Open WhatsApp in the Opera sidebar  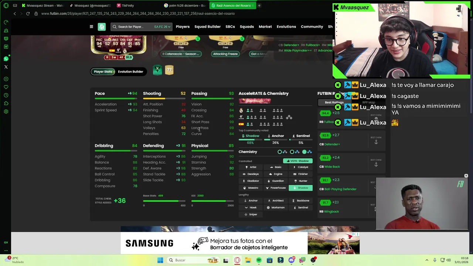tap(6, 59)
